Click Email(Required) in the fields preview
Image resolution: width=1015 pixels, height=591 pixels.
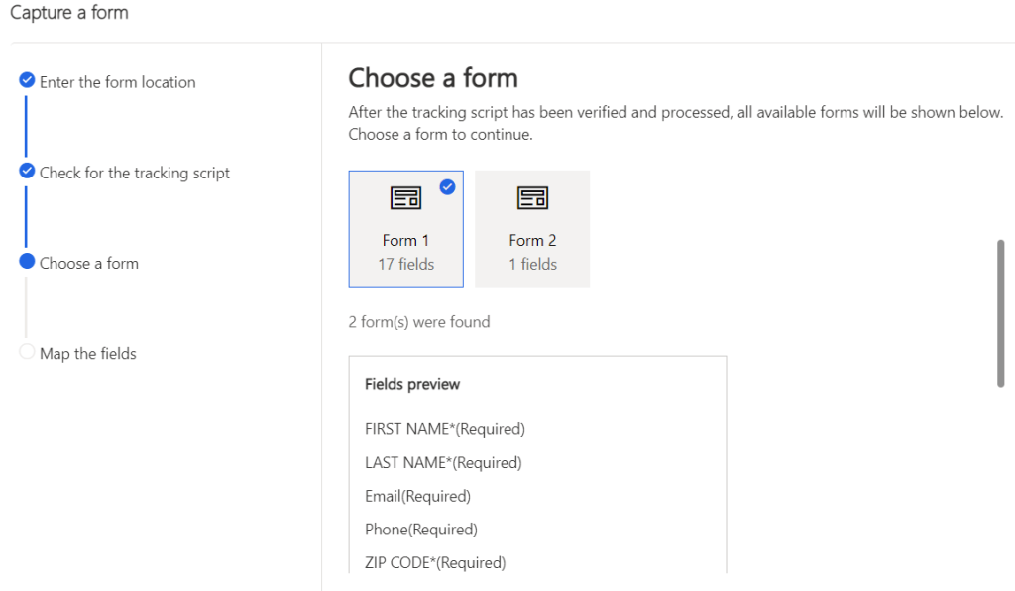(417, 496)
